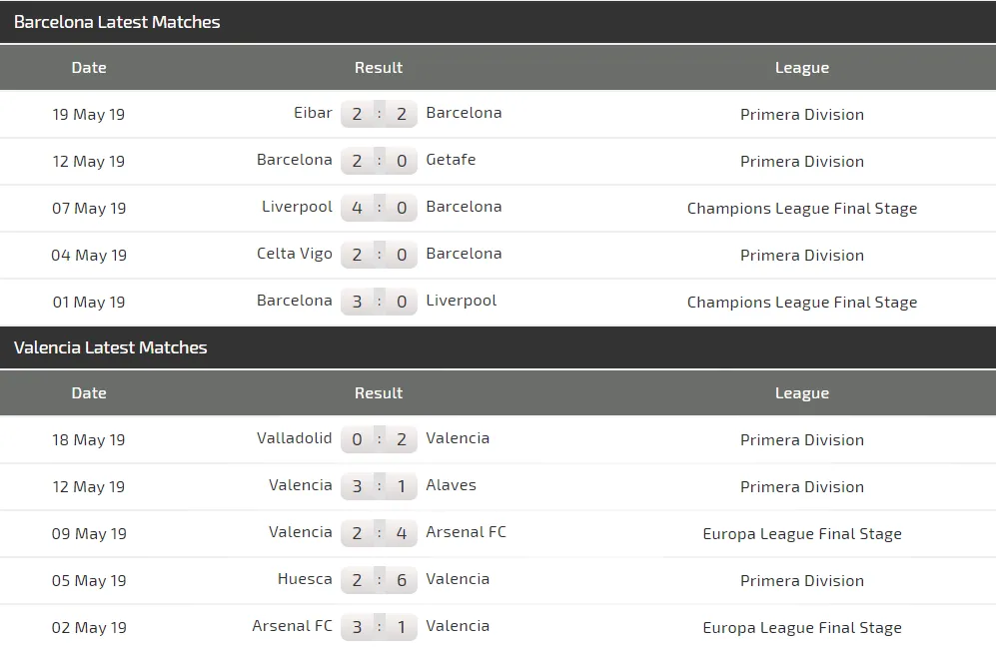
Task: Click the League column header in Barcelona table
Action: [802, 68]
